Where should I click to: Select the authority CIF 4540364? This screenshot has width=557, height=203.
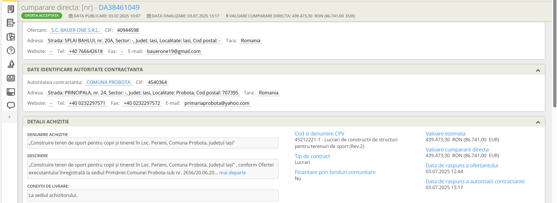157,82
